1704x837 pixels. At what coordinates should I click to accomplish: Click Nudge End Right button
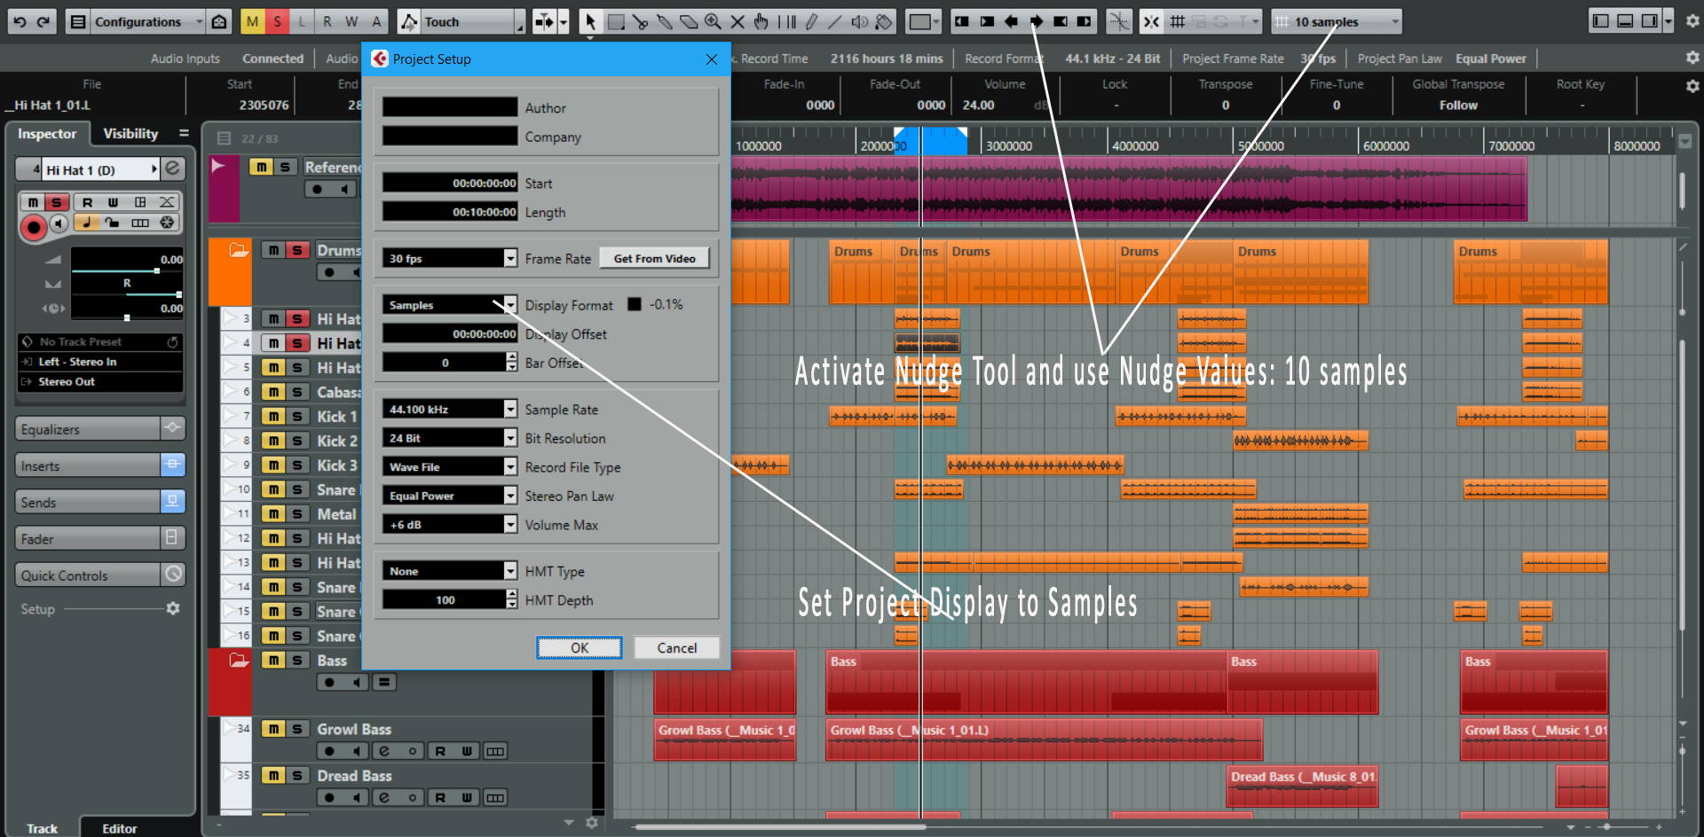(x=1085, y=21)
